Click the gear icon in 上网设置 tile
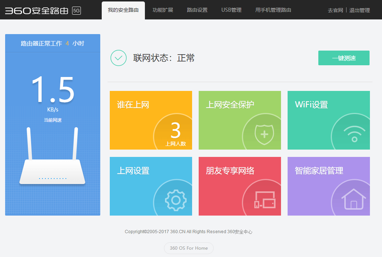Viewport: 382px width, 257px height. [176, 200]
